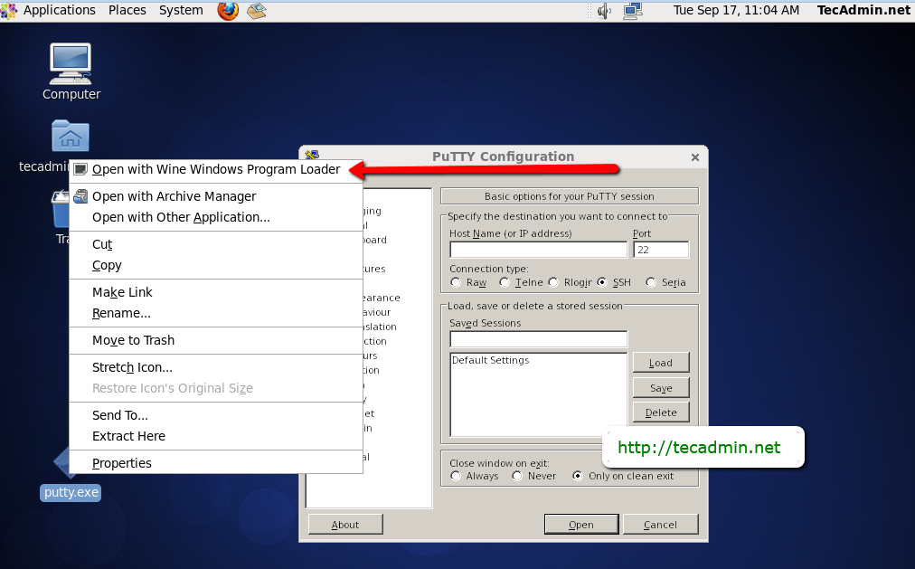Set close window on exit to Always

(x=457, y=476)
